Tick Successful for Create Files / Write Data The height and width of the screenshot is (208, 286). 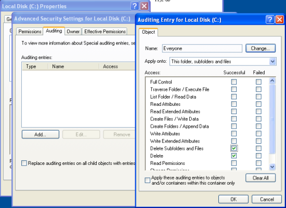click(x=234, y=119)
